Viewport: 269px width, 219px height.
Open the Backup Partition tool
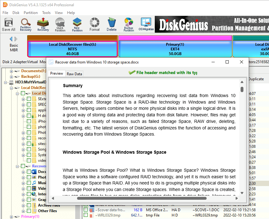click(129, 24)
